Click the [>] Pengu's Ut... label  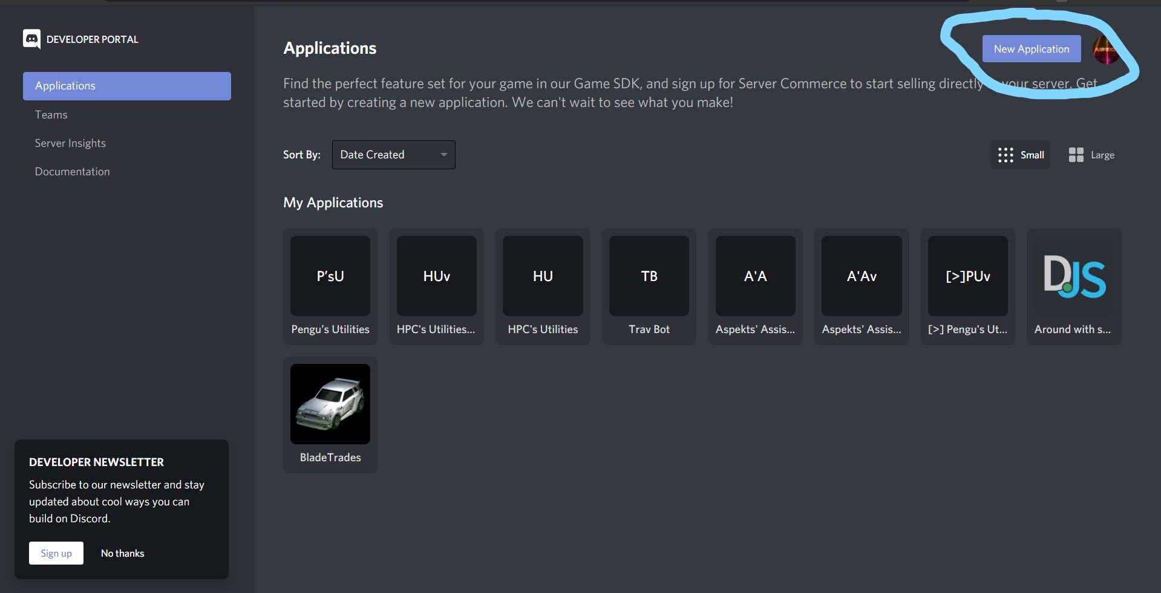tap(968, 329)
